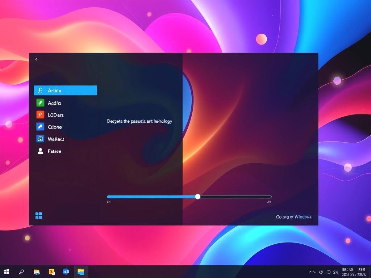Click the highlighted File Explorer taskbar icon
Screen dimensions: 371x278
(81, 271)
